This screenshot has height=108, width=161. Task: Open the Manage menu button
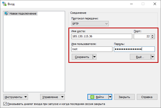click(52, 97)
